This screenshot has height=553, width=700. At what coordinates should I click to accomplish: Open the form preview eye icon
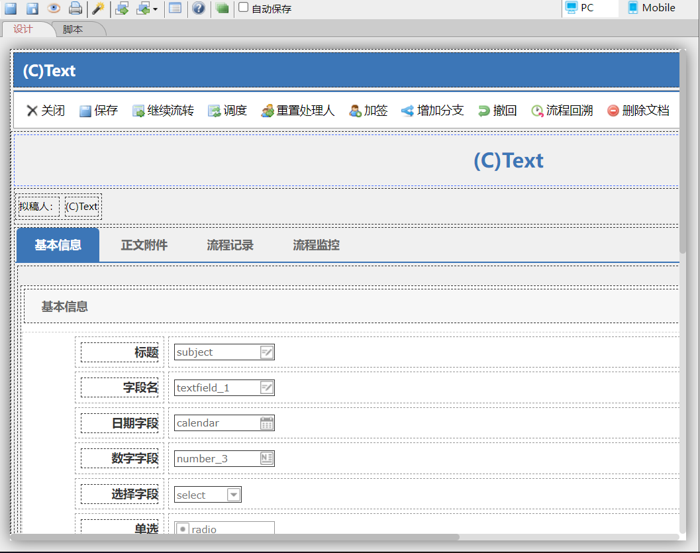pos(54,8)
